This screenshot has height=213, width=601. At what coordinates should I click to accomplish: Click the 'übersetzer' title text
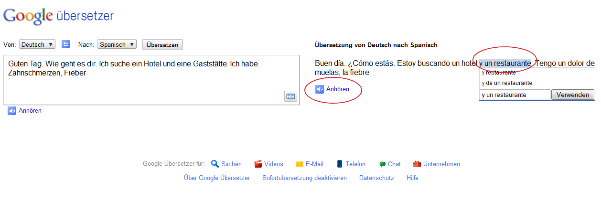point(85,16)
